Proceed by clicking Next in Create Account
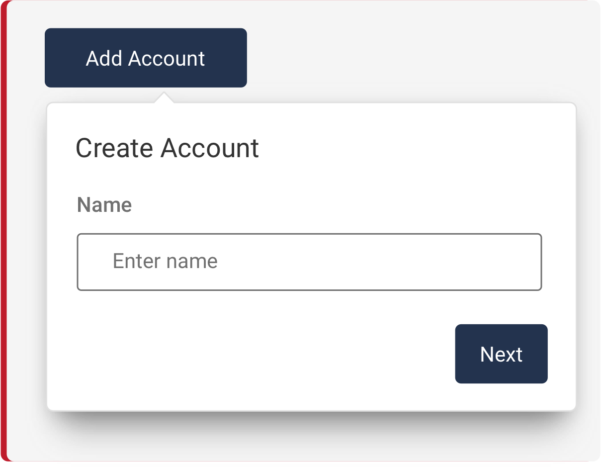 click(501, 354)
